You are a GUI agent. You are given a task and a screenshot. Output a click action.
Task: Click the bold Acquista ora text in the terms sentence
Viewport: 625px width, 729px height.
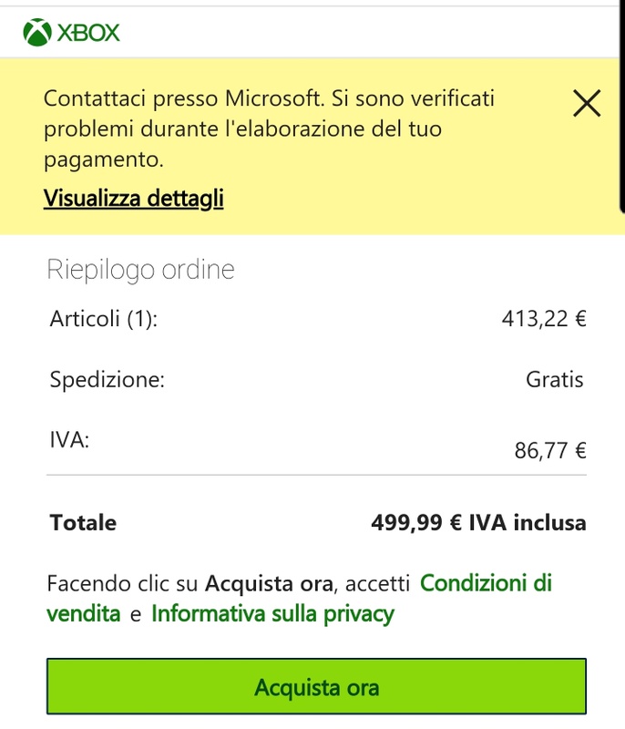269,583
